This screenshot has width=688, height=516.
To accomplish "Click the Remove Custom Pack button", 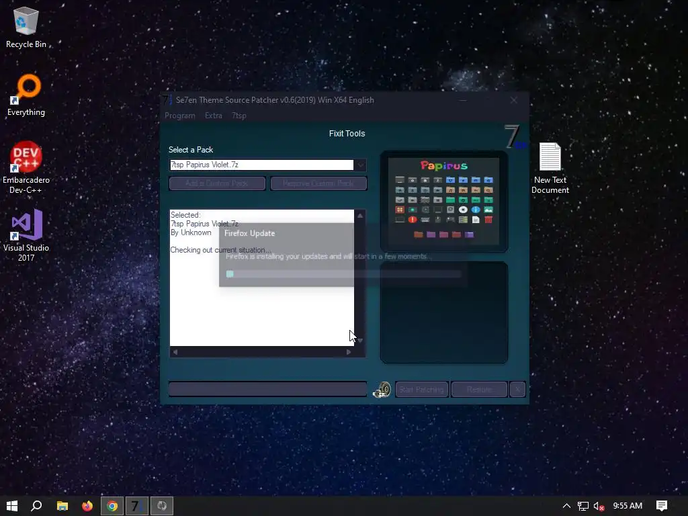I will pyautogui.click(x=318, y=183).
